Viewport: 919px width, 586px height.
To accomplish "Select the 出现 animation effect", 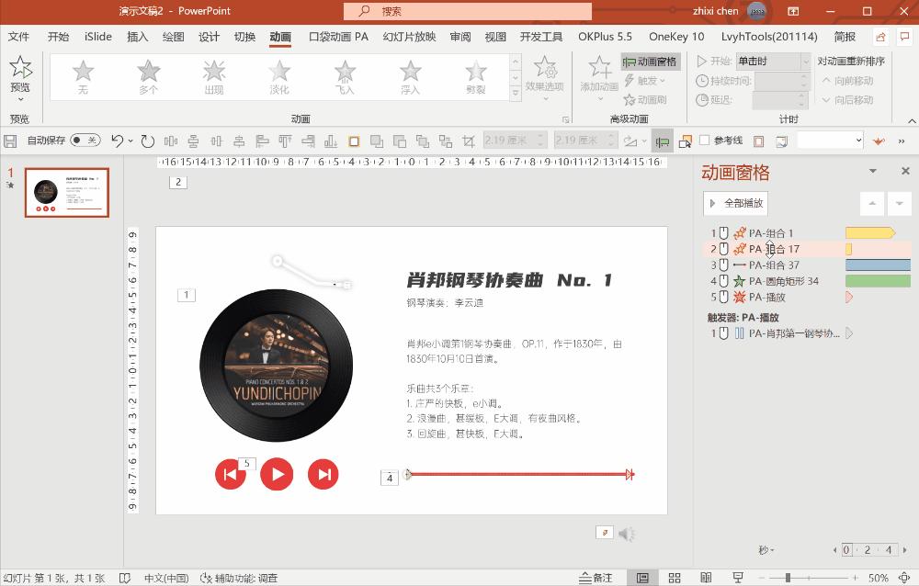I will pos(213,75).
